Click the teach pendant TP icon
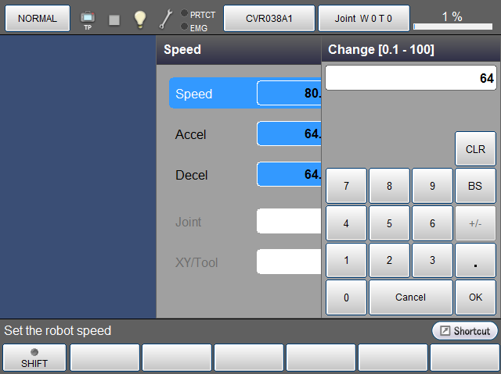 coord(88,19)
